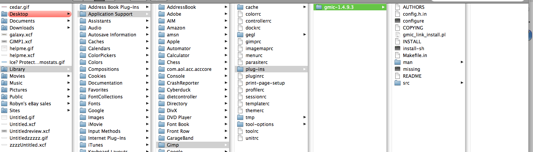The height and width of the screenshot is (152, 533).
Task: Expand the gmic-1.4.9.3 folder arrow
Action: point(383,7)
